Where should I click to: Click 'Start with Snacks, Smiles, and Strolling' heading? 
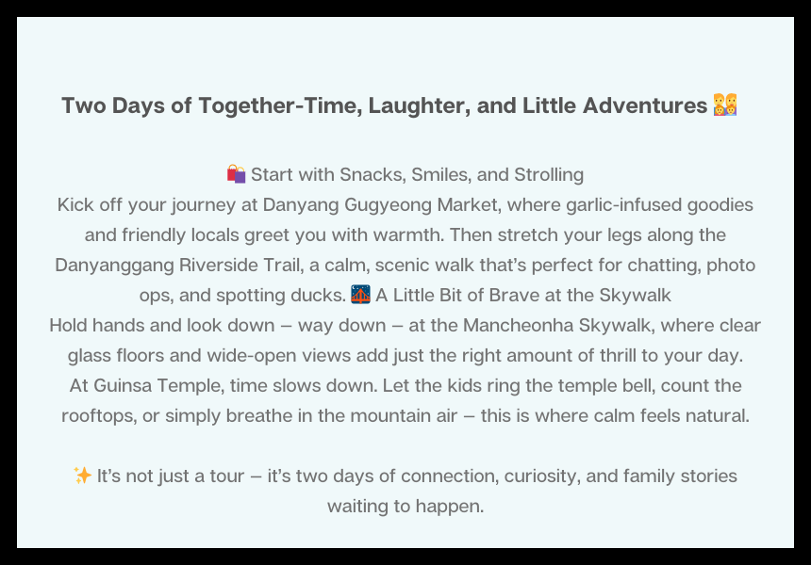pyautogui.click(x=417, y=174)
